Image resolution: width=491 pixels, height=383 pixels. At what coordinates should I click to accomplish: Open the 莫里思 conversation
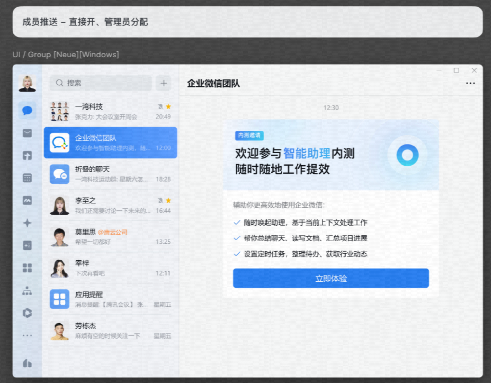click(111, 237)
